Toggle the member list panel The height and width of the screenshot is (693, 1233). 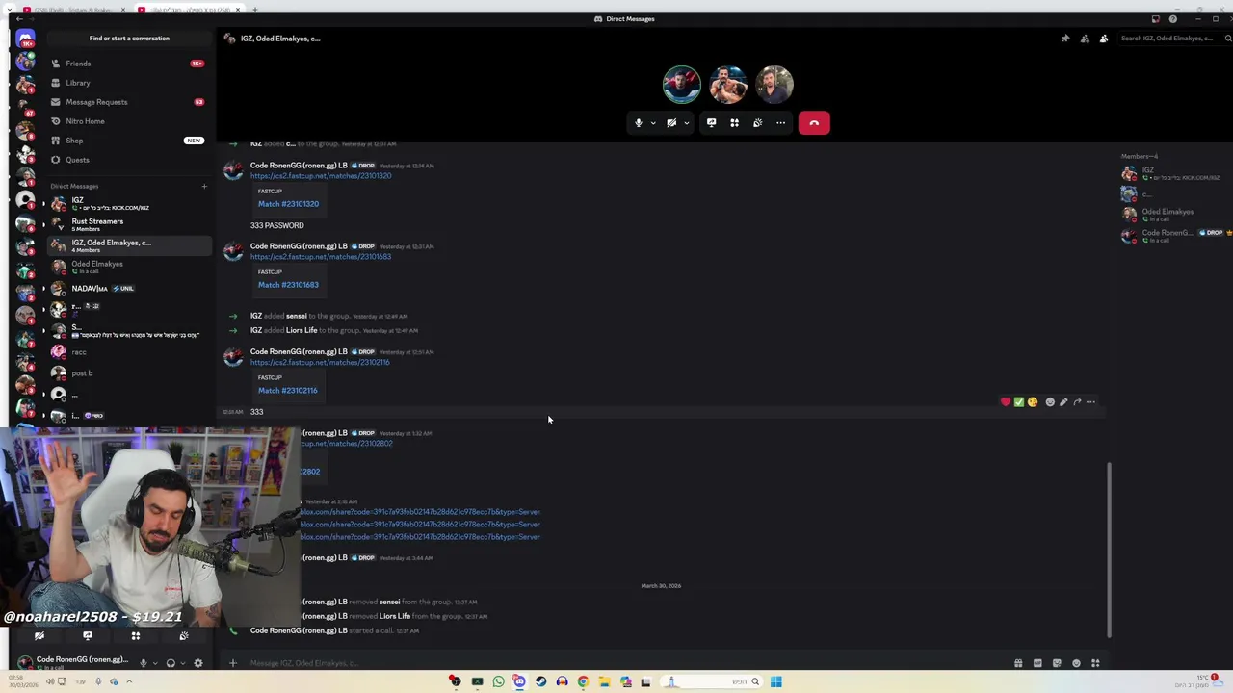click(1104, 38)
